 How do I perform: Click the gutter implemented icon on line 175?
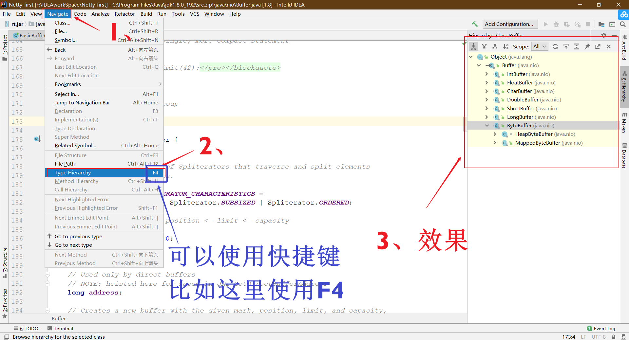[x=37, y=139]
